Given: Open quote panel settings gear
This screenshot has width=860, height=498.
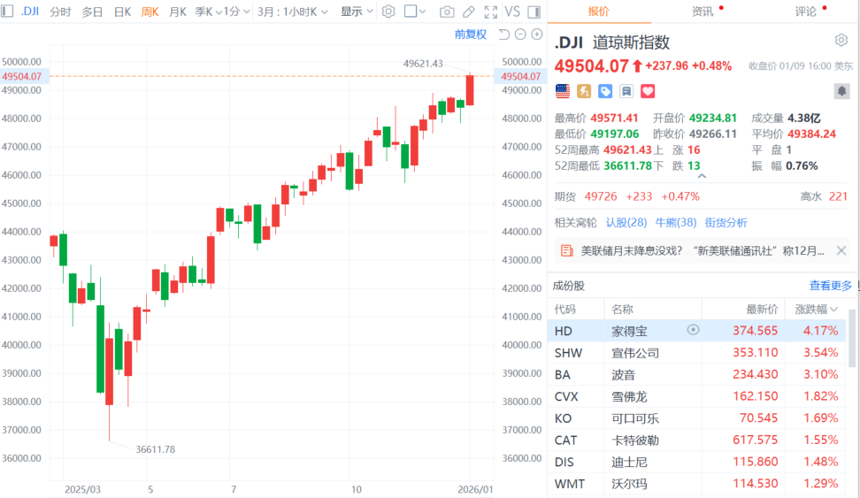Looking at the screenshot, I should [841, 40].
